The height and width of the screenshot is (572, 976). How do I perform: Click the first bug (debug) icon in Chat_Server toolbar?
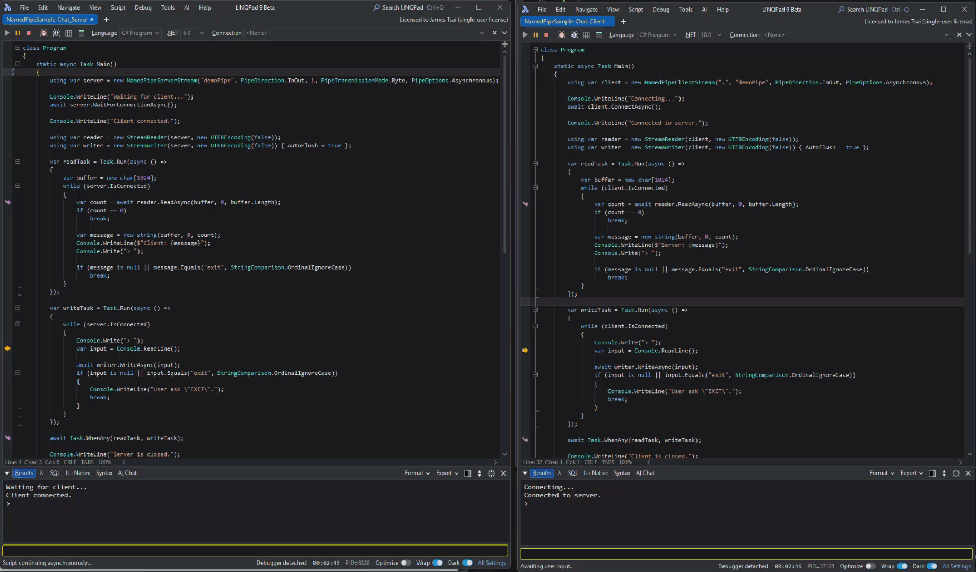[43, 33]
